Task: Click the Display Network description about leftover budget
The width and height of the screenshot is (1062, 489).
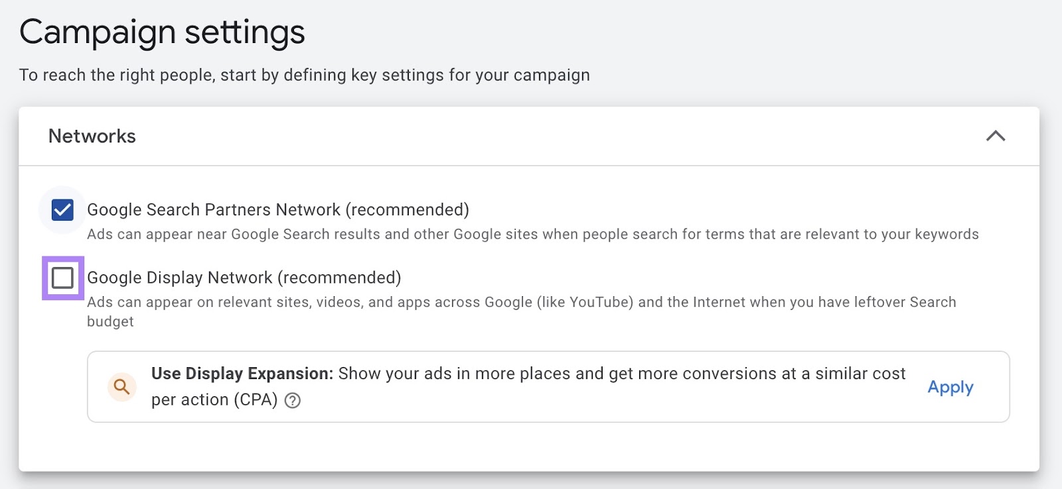Action: click(522, 311)
